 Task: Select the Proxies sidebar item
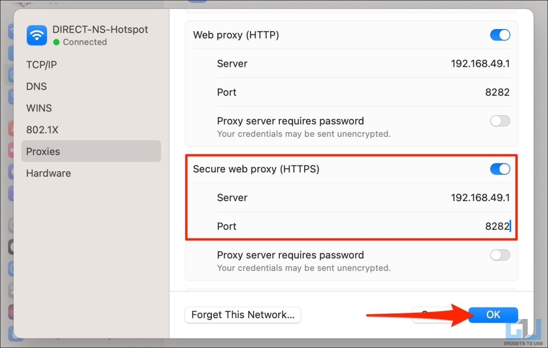(91, 151)
